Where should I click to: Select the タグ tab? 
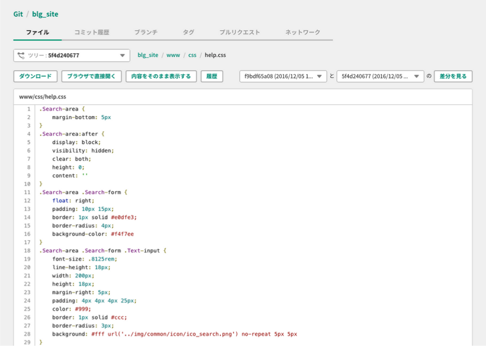189,32
